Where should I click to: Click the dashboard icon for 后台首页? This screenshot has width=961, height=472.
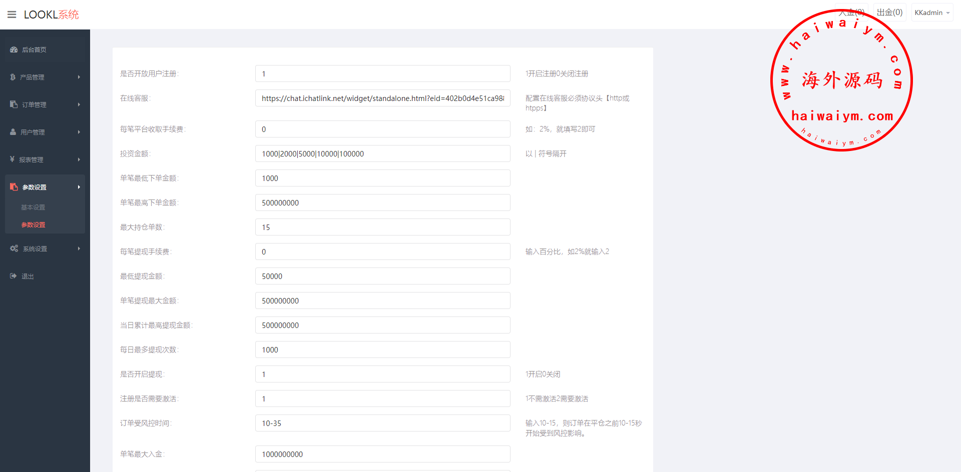(14, 49)
